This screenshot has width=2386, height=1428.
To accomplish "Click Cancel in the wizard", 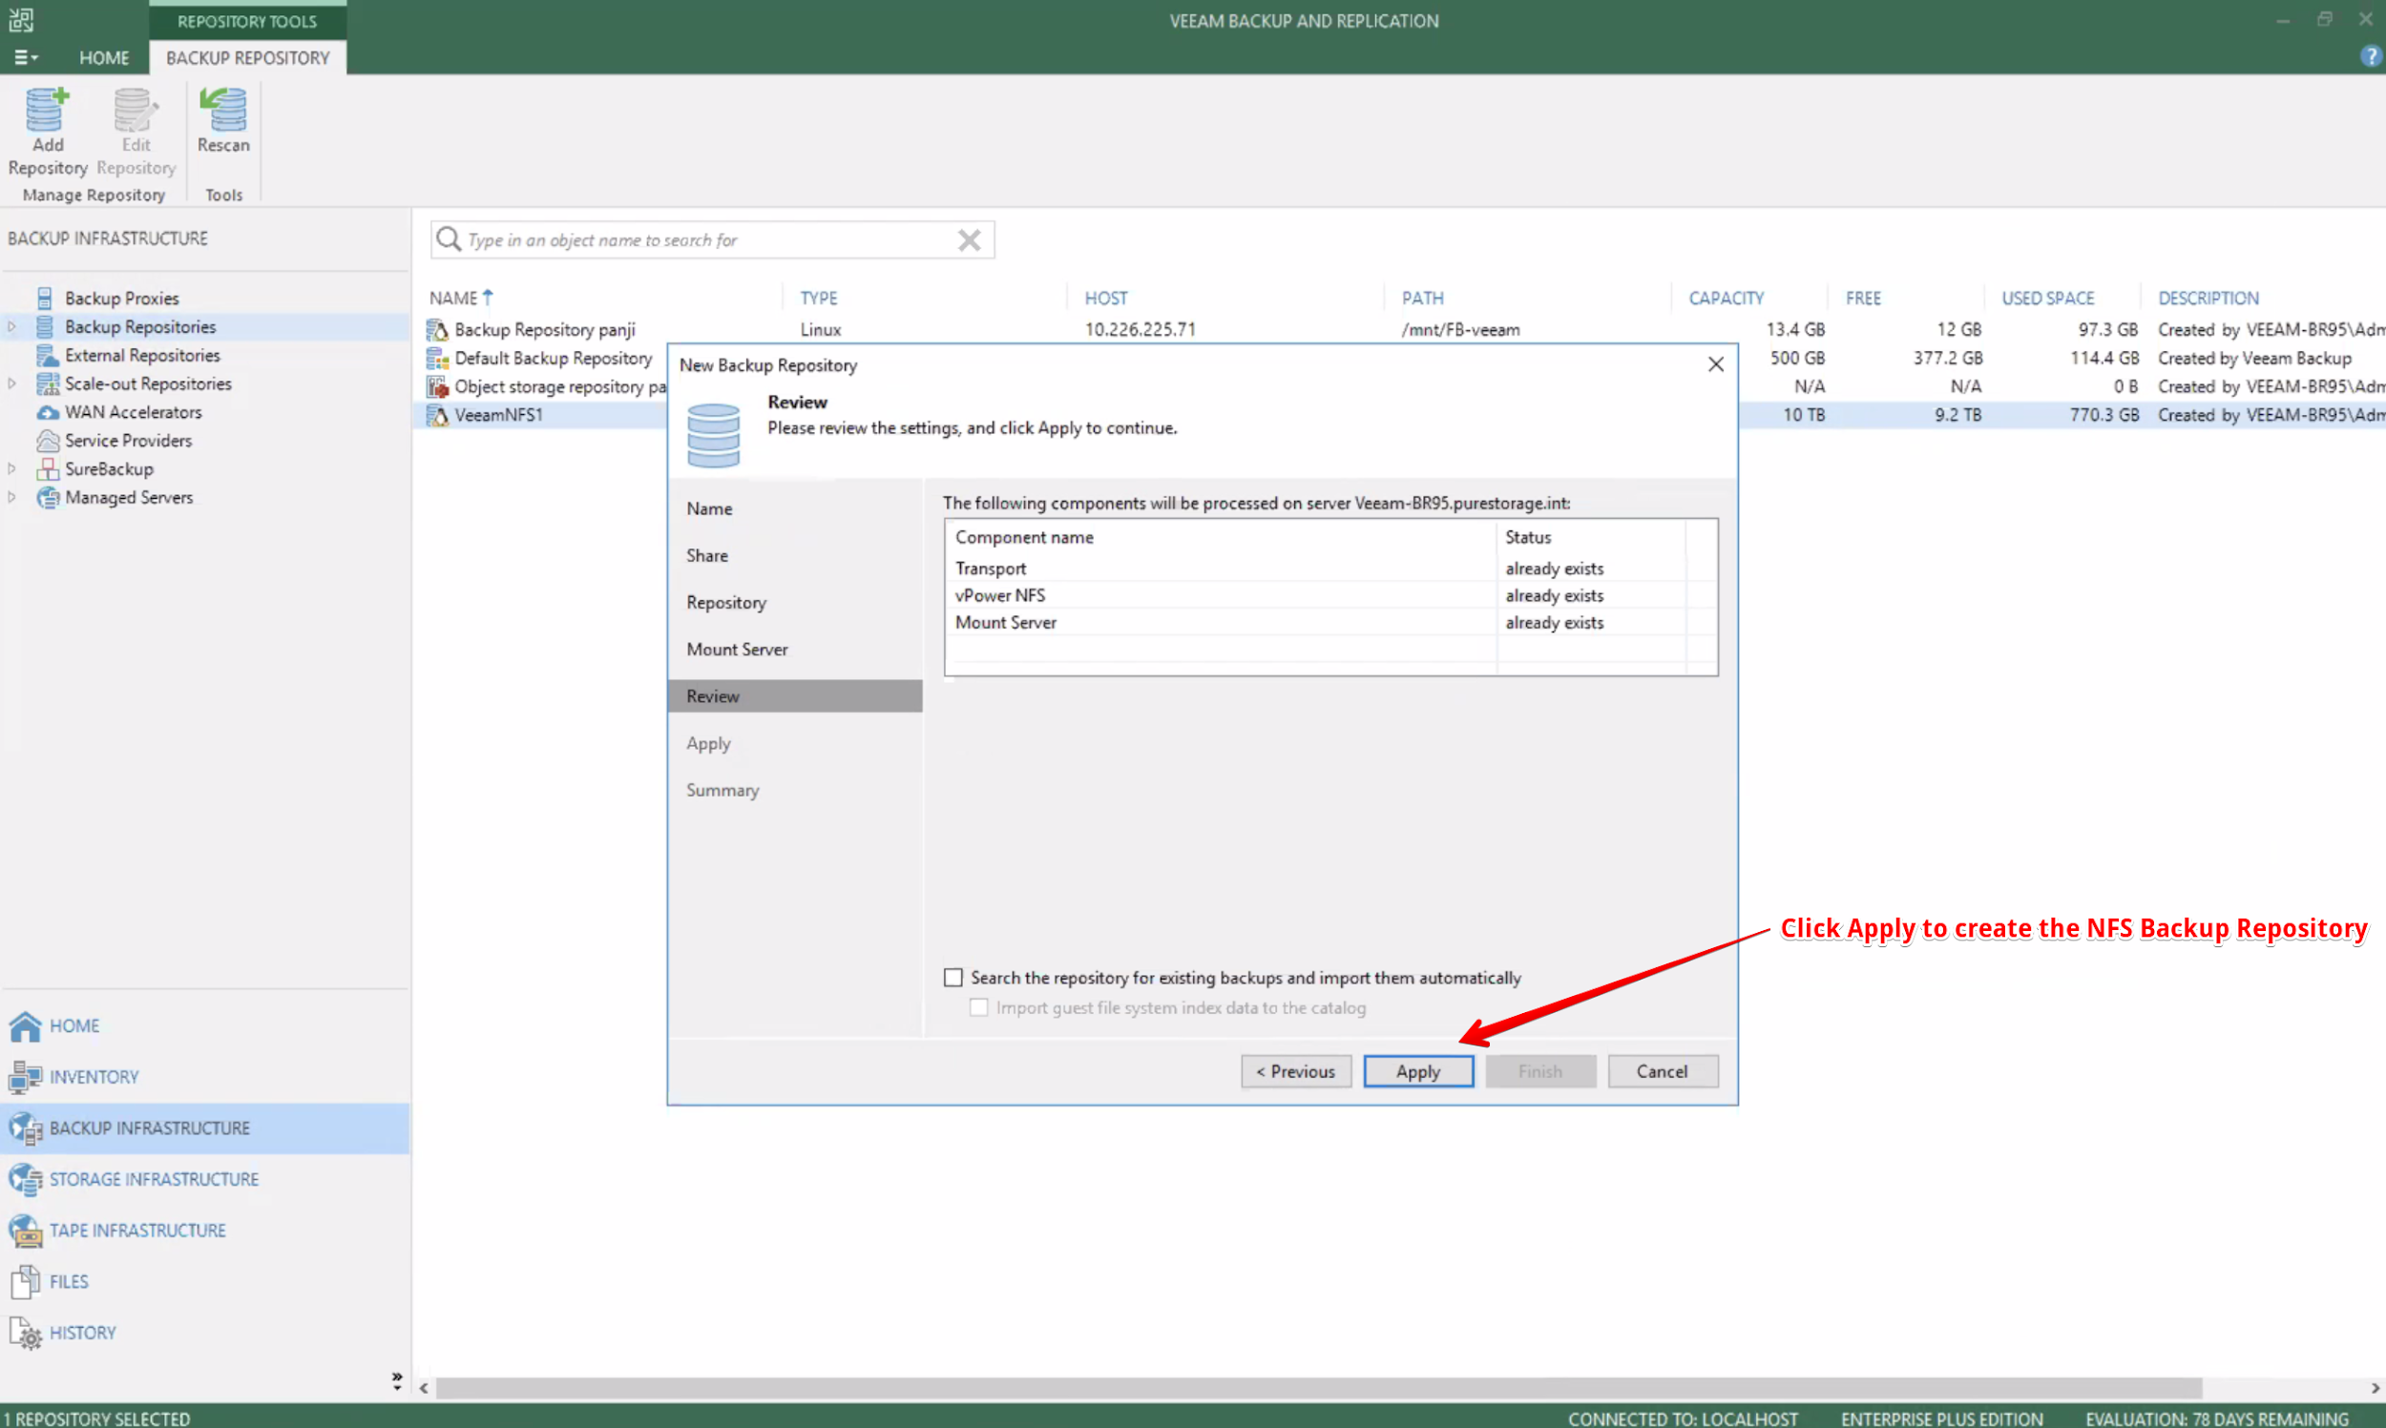I will [x=1663, y=1072].
